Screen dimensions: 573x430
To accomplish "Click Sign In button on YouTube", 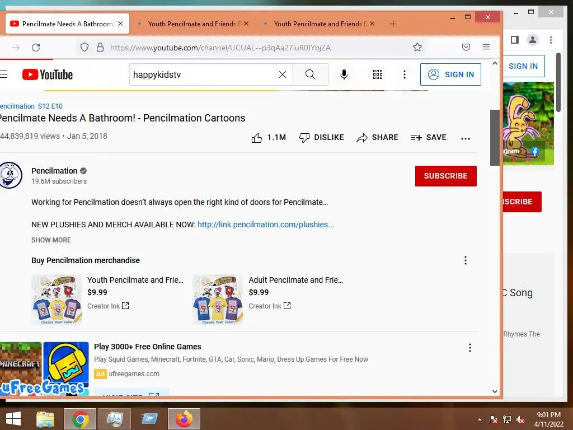I will click(450, 74).
